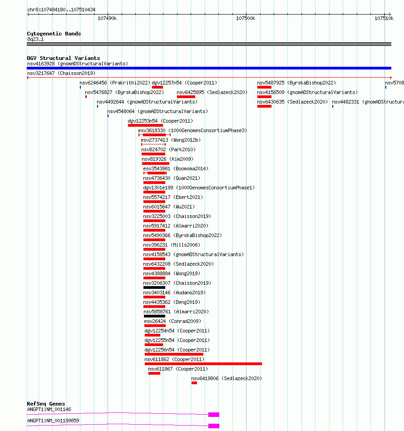Select nsv6430635 (Sedlazeck2020) variant
Image resolution: width=404 pixels, height=431 pixels.
(292, 102)
